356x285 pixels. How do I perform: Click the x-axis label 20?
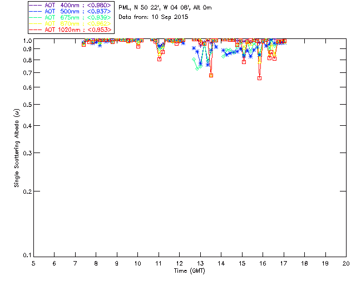pos(346,263)
